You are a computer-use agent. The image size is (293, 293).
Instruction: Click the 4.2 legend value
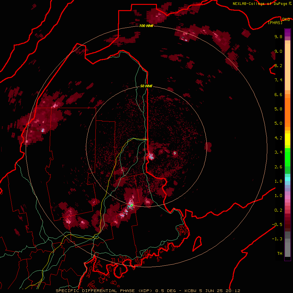278,138
